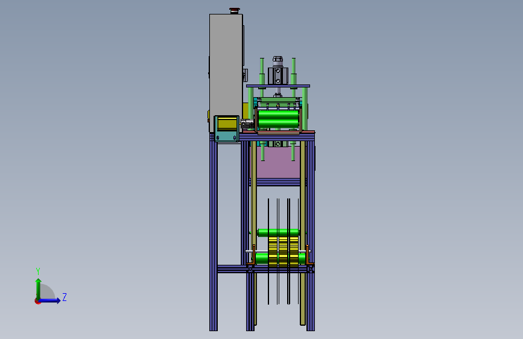Screen dimensions: 523x339
Task: Select the gray quarter-circle plane of triad
Action: point(47,291)
